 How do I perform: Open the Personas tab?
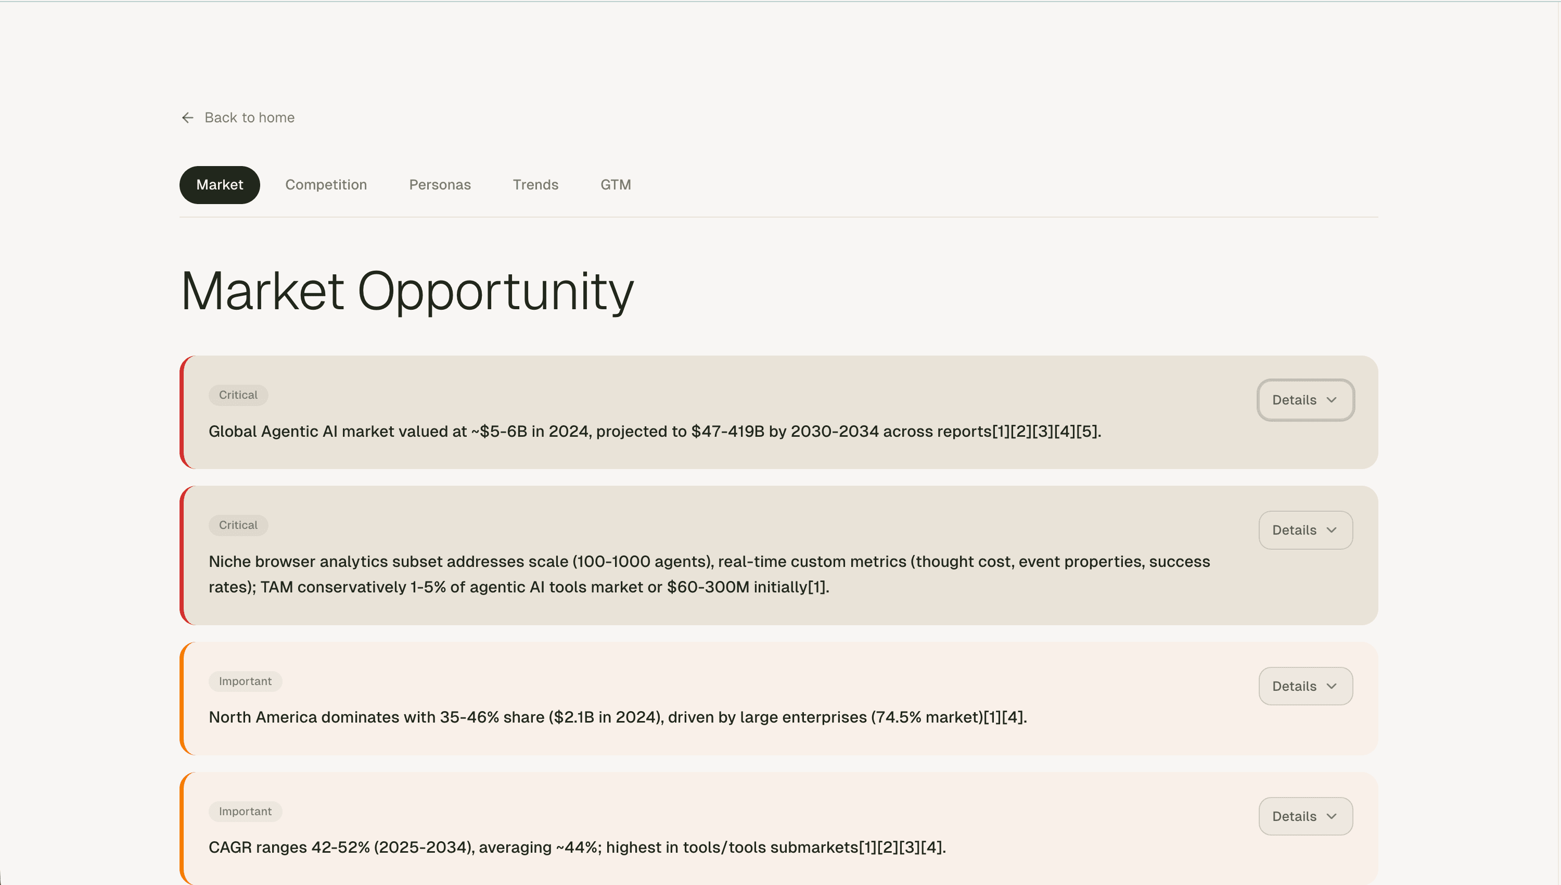439,184
